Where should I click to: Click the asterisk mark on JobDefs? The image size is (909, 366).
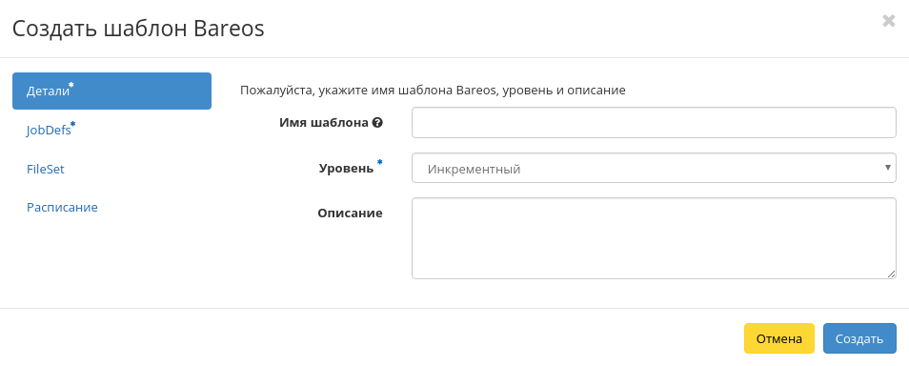73,124
